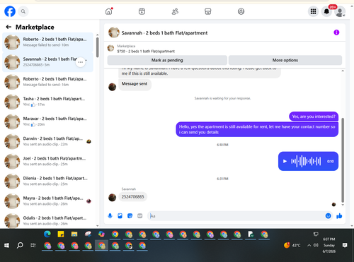Open Roberto chat from 16m ago
354x262 pixels.
[47, 82]
